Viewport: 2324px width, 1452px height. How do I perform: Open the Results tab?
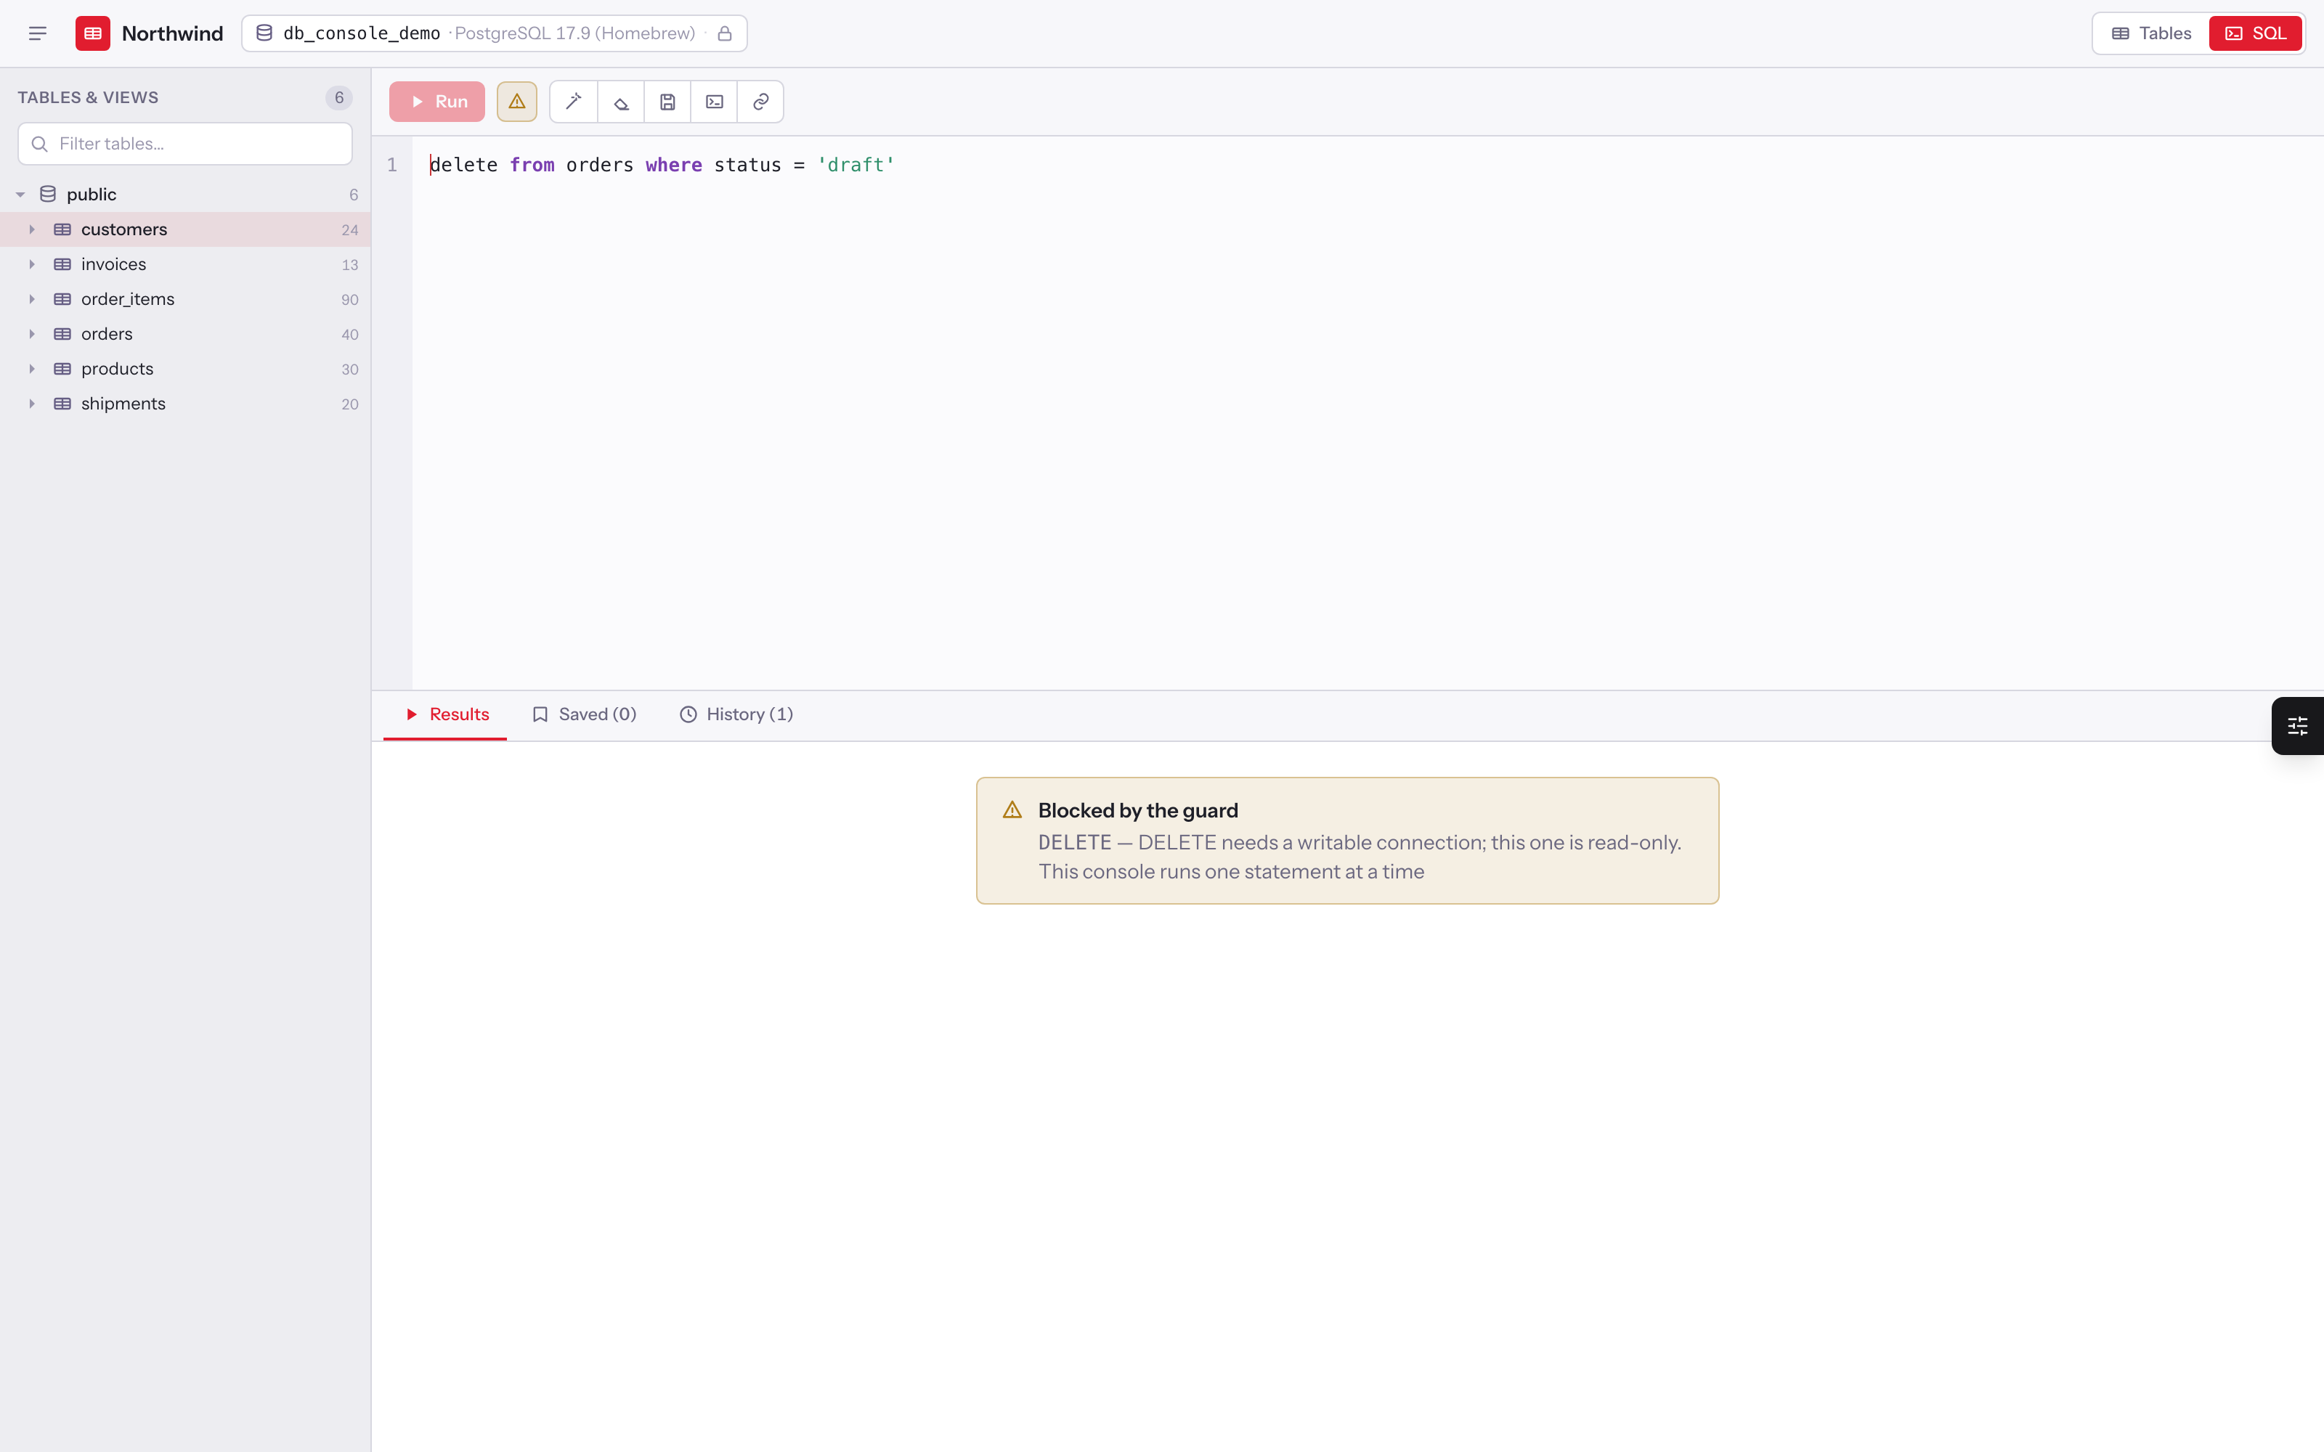coord(446,714)
